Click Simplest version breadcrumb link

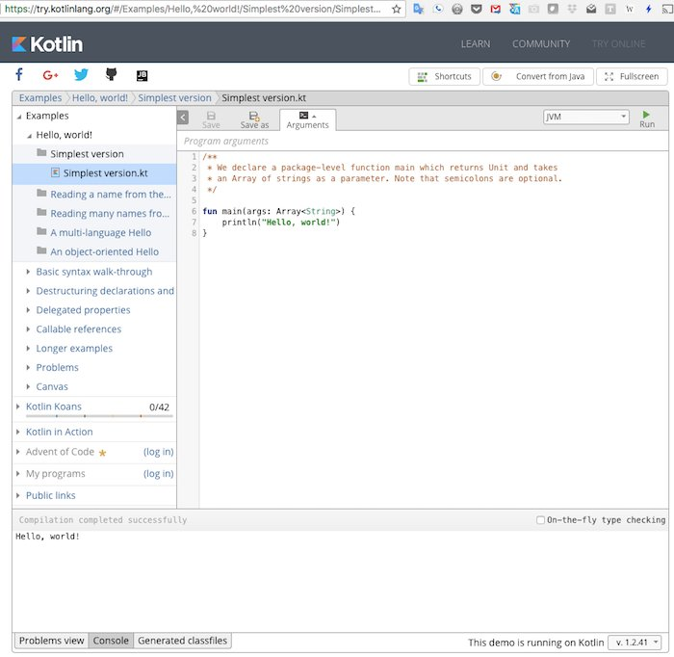[x=174, y=97]
